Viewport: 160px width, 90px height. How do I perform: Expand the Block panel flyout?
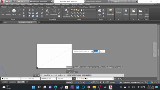tap(102, 19)
